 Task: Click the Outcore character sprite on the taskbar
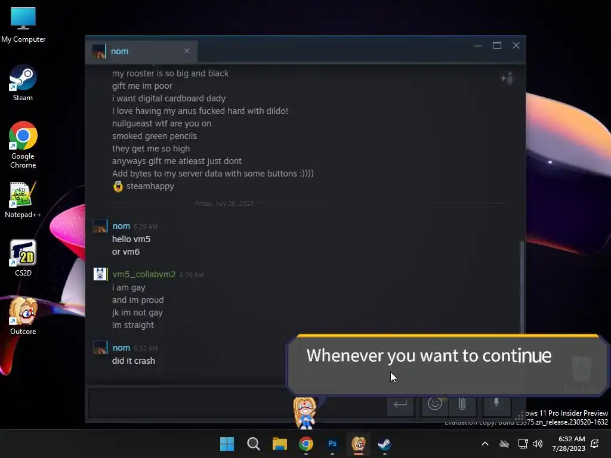(305, 413)
